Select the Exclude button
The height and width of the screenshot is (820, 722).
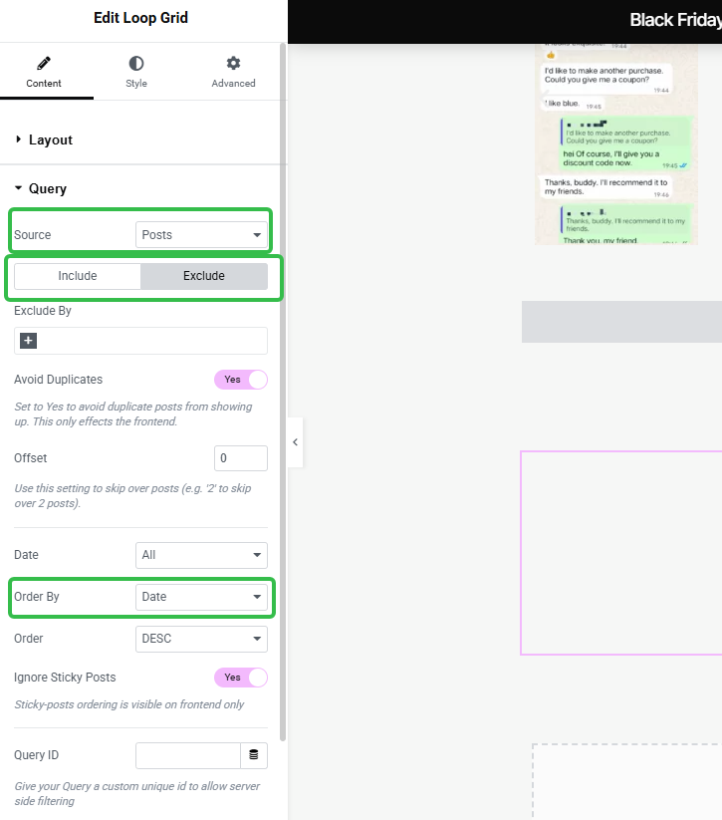(x=204, y=276)
